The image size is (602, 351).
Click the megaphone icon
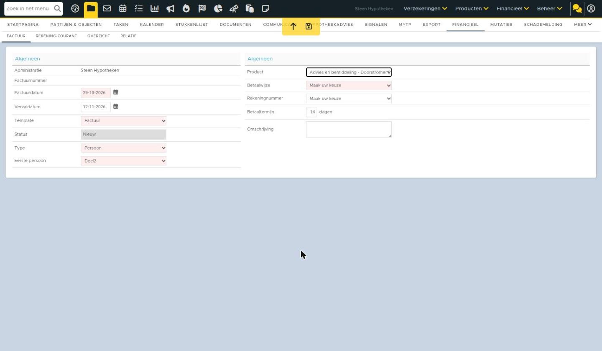pyautogui.click(x=170, y=8)
